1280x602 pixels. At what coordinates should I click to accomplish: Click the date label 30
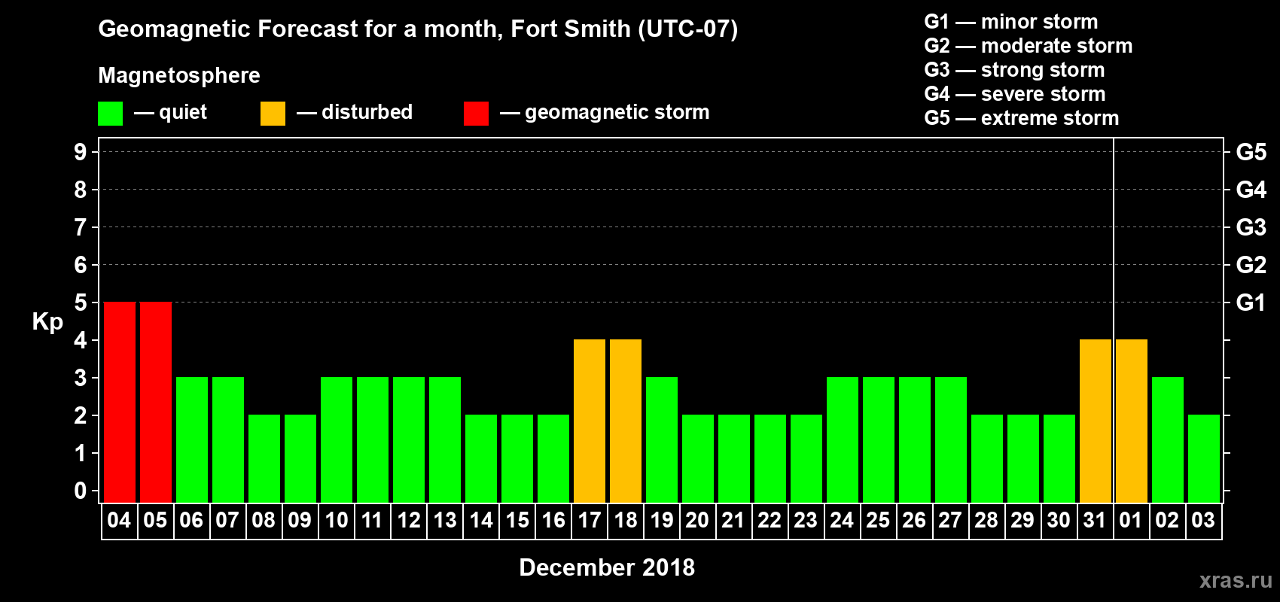[x=1059, y=520]
